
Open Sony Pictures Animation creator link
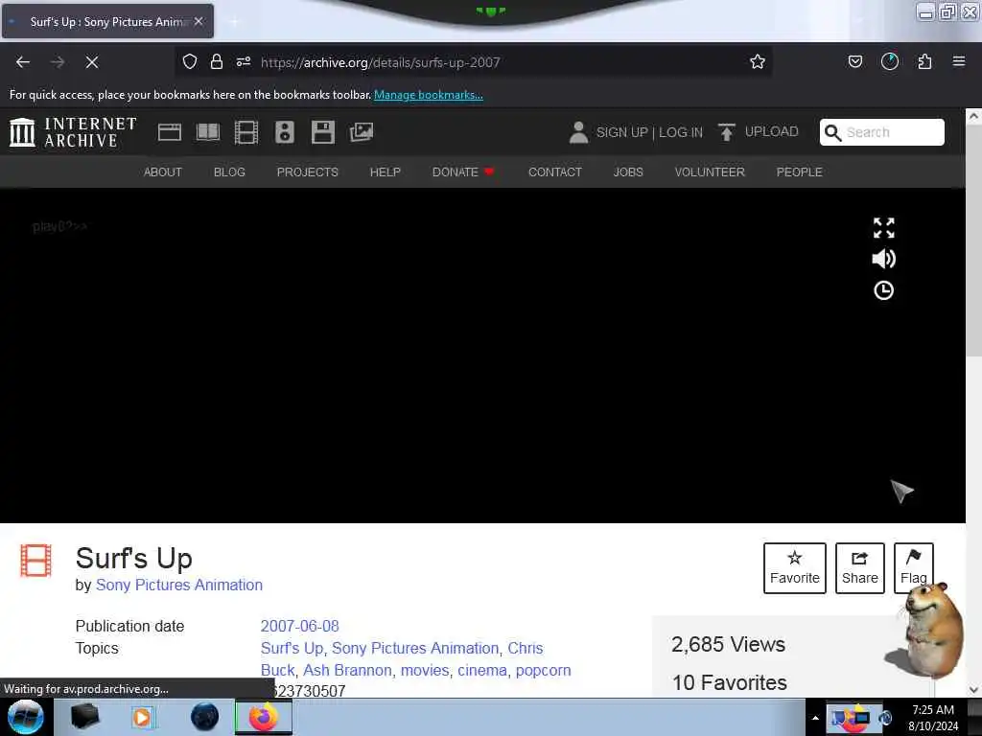pyautogui.click(x=179, y=585)
